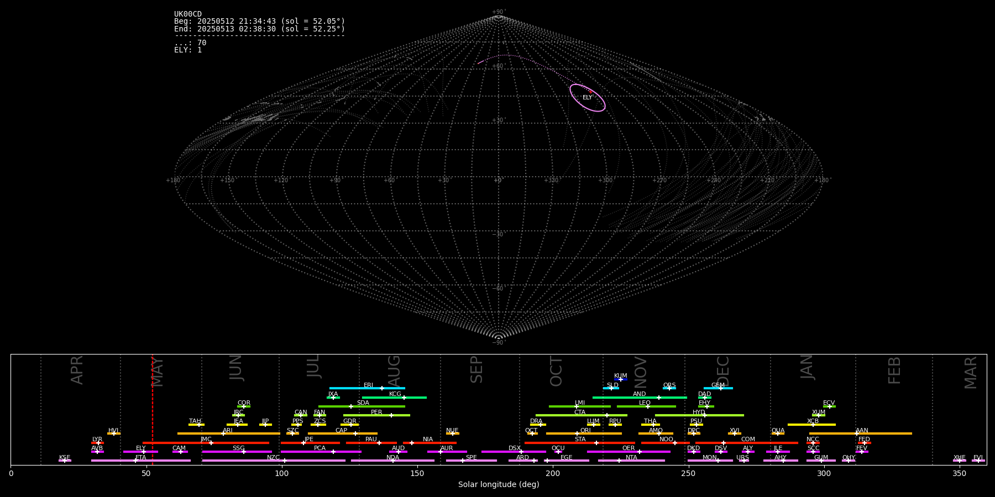Image resolution: width=995 pixels, height=497 pixels.
Task: Click the LEO shower label
Action: pyautogui.click(x=645, y=403)
